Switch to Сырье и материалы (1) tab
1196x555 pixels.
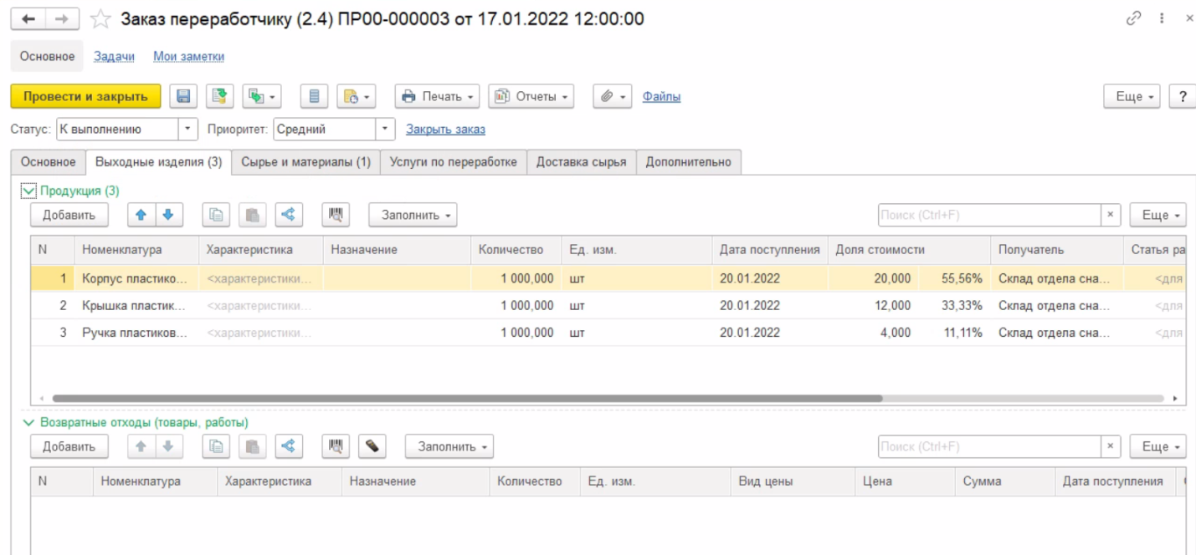point(305,162)
